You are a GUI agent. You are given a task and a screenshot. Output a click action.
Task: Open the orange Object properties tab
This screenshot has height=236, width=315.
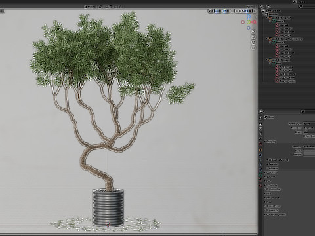click(261, 150)
